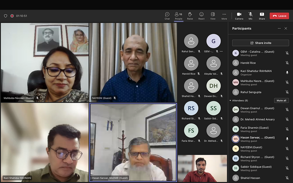Viewport: 293px width, 183px height.
Task: Click Dr. Mehed... avatar tile
Action: (213, 131)
